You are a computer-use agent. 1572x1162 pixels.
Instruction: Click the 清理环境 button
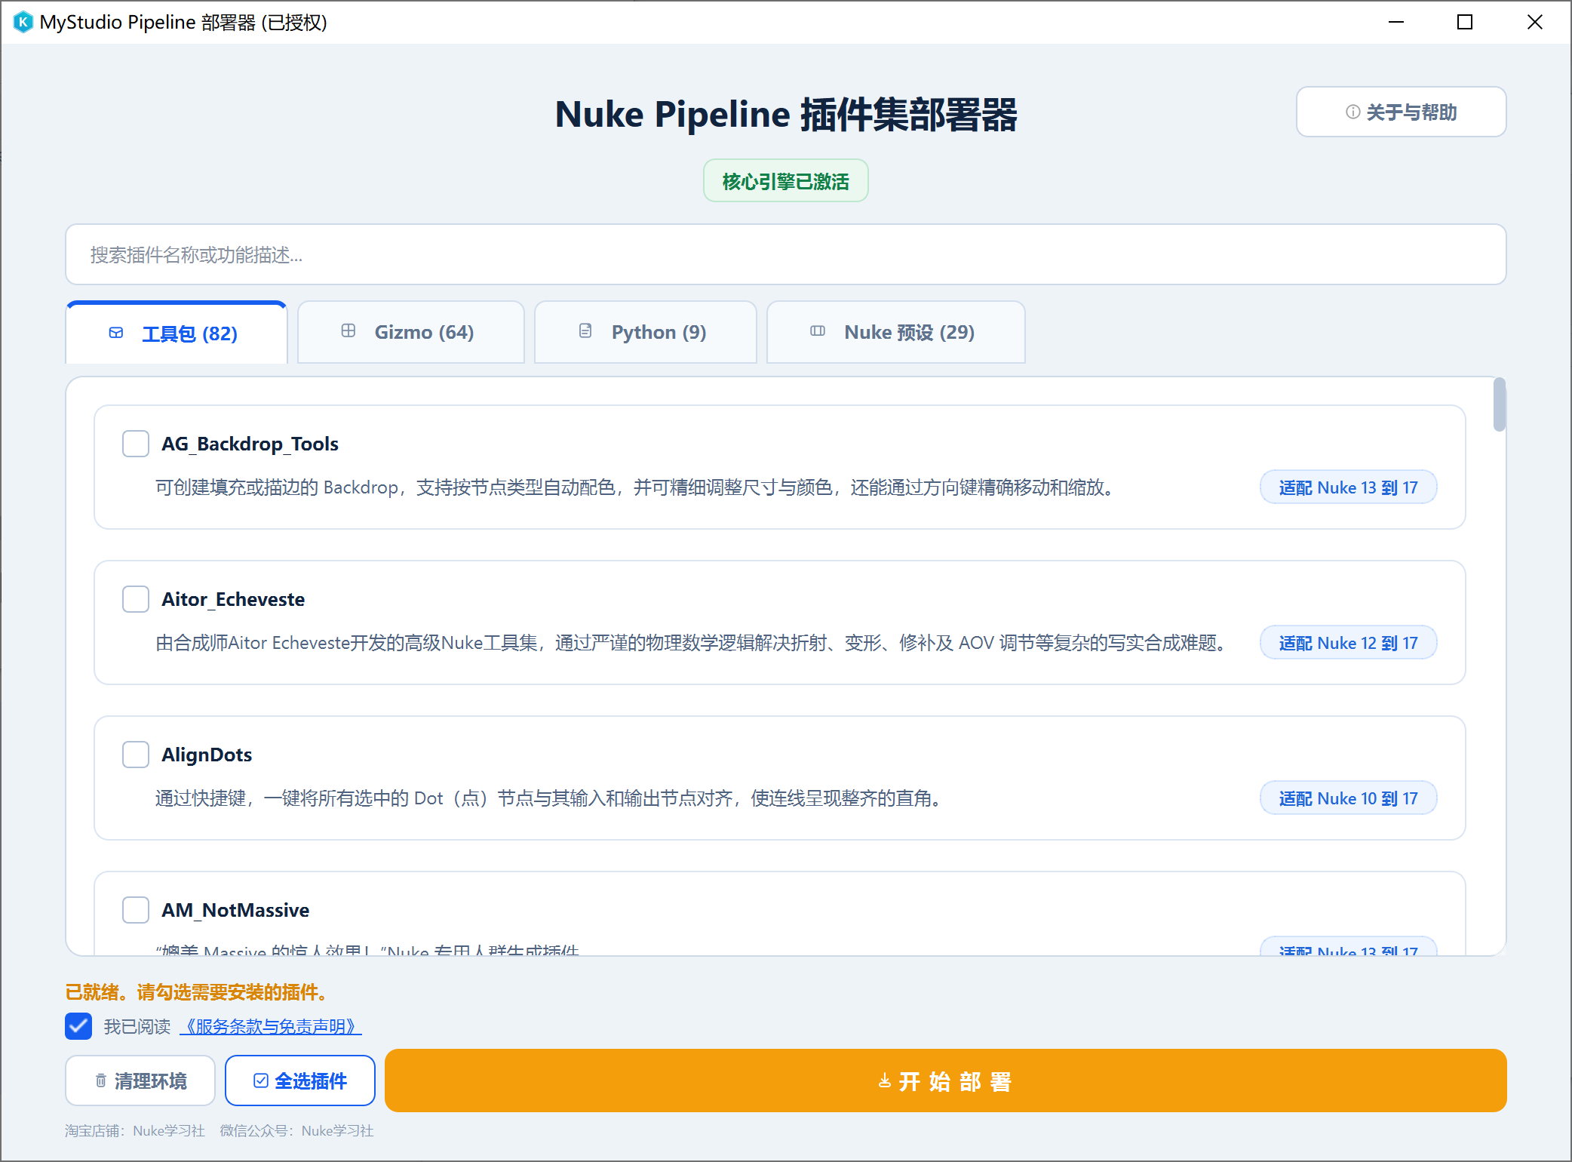tap(140, 1081)
